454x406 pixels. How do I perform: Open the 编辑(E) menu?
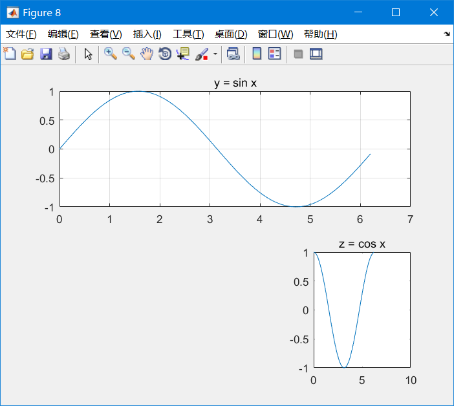(x=63, y=34)
